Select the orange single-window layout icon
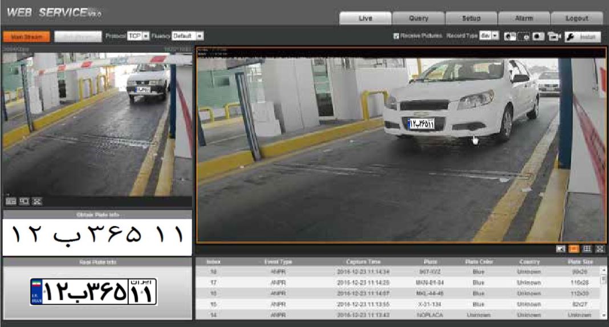 (x=574, y=248)
